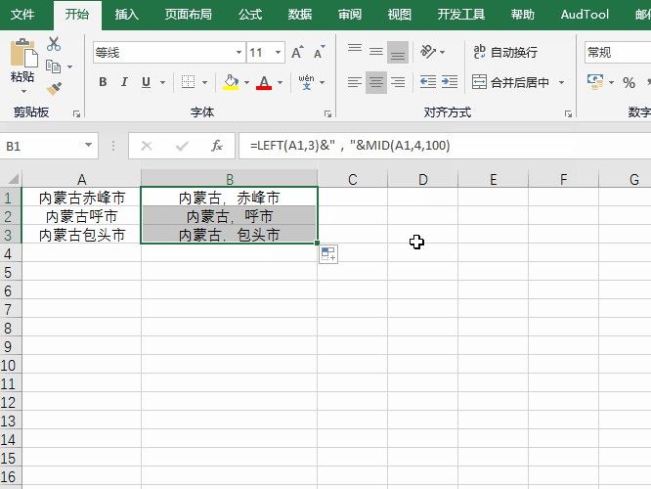
Task: Click decrease indent icon
Action: [x=428, y=82]
